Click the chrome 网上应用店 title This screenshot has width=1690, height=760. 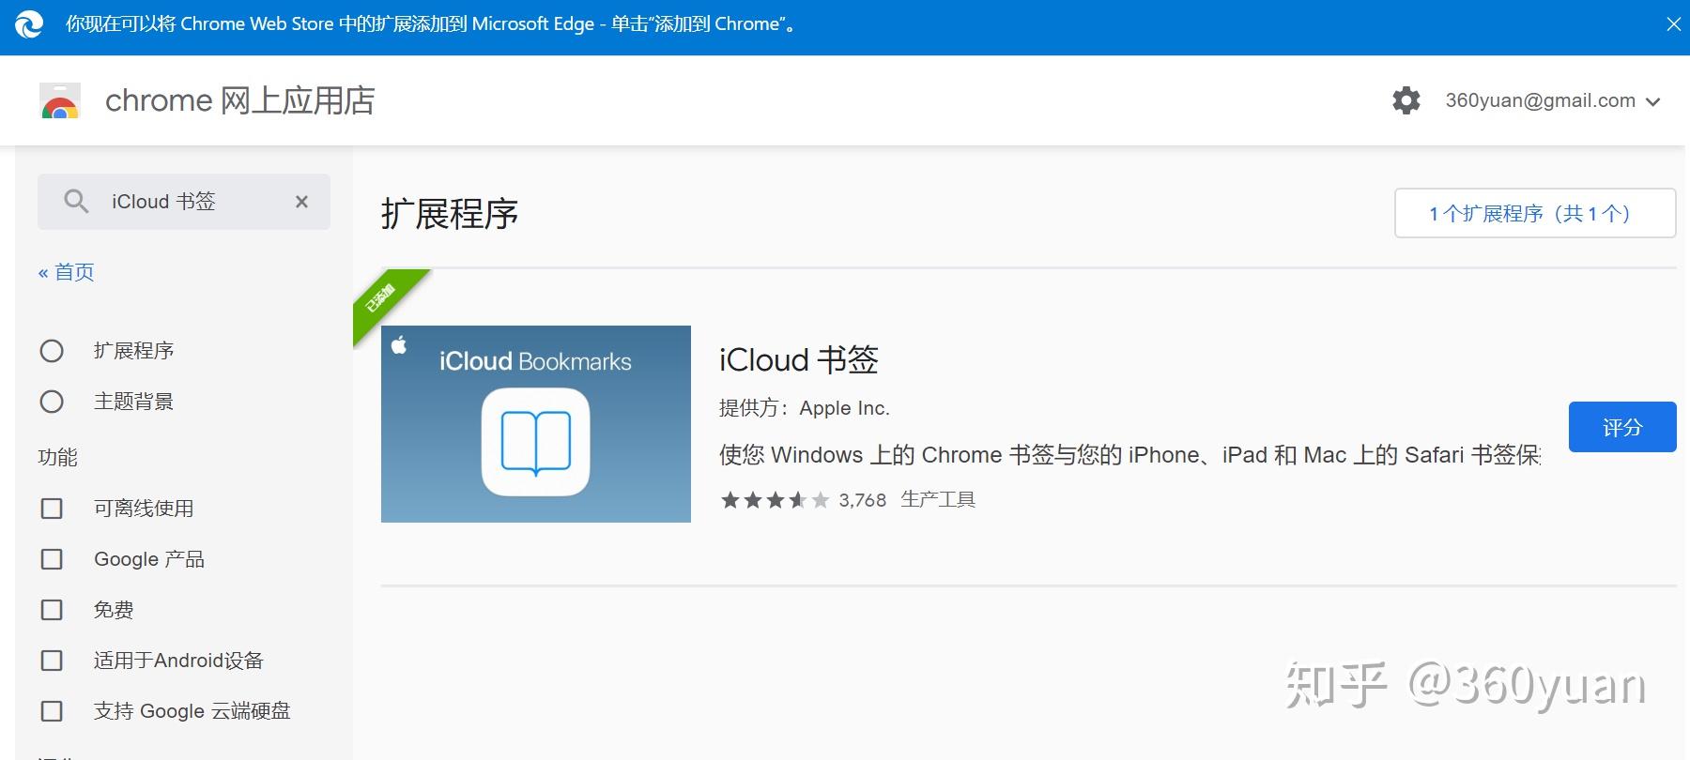click(x=240, y=100)
